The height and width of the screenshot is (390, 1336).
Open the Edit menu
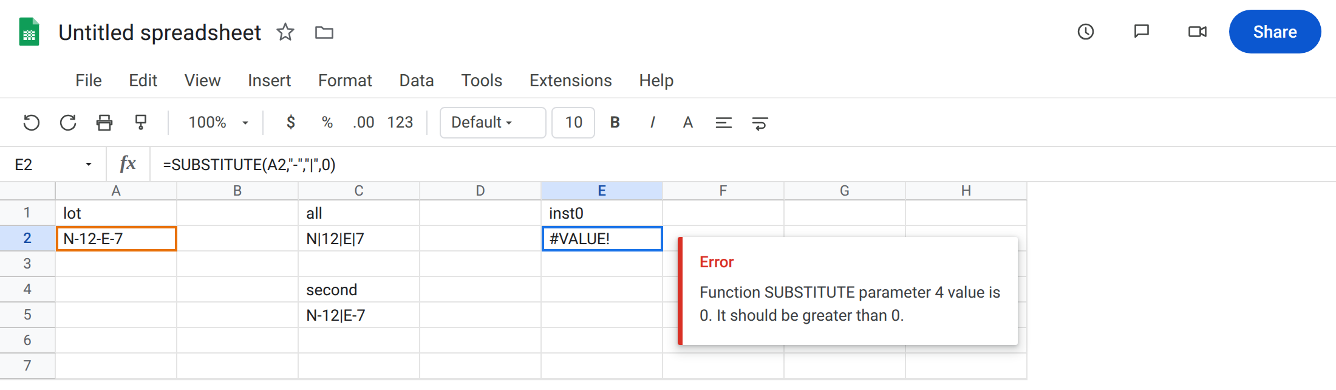[143, 80]
